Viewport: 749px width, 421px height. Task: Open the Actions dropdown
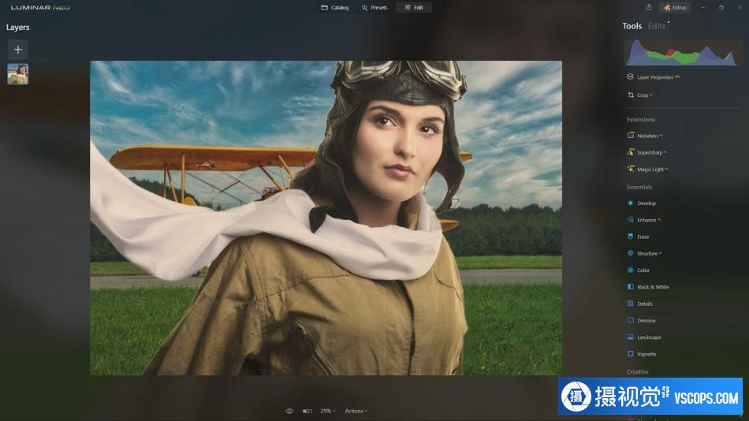coord(356,411)
